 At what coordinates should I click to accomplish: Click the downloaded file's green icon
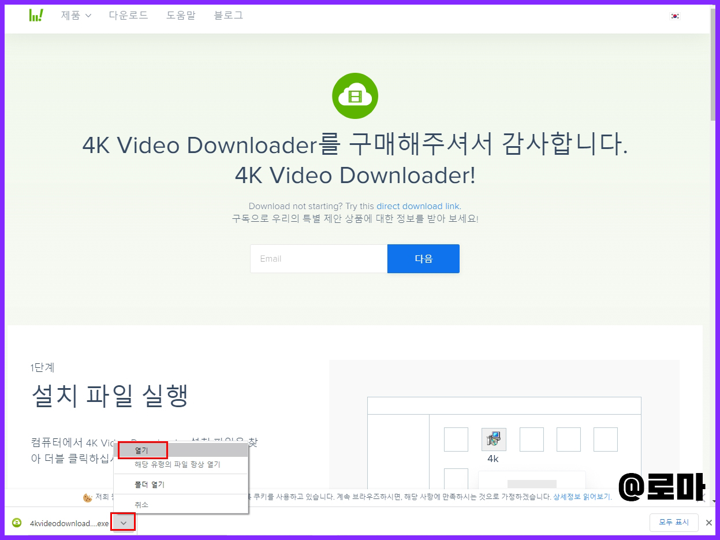pos(17,523)
